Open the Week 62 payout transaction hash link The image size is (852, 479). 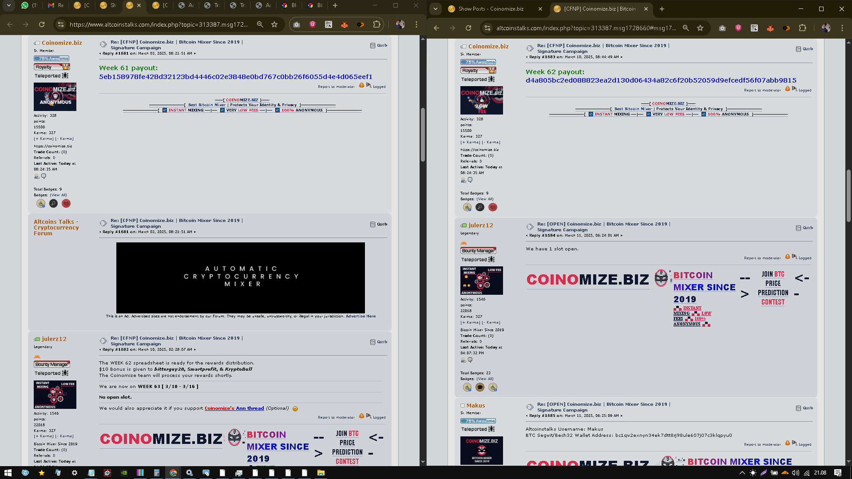pyautogui.click(x=661, y=80)
